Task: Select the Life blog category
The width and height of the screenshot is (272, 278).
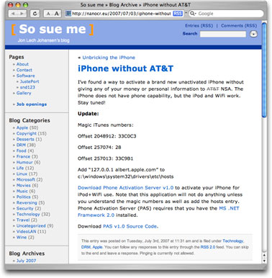Action: coord(20,168)
